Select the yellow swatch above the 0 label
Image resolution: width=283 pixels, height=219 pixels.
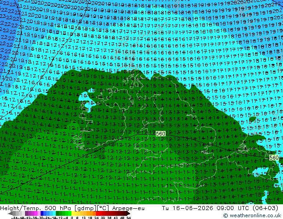click(x=73, y=213)
